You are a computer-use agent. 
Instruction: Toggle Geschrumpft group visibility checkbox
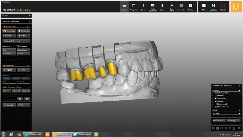point(216,98)
